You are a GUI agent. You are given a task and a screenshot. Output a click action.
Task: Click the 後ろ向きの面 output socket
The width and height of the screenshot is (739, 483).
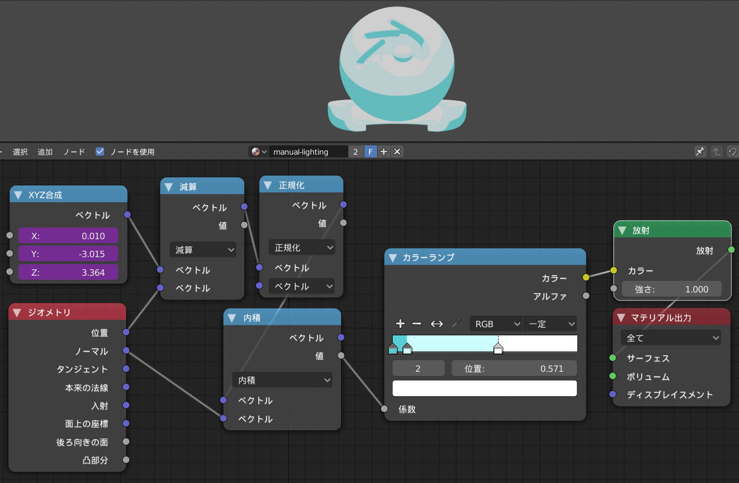(126, 442)
